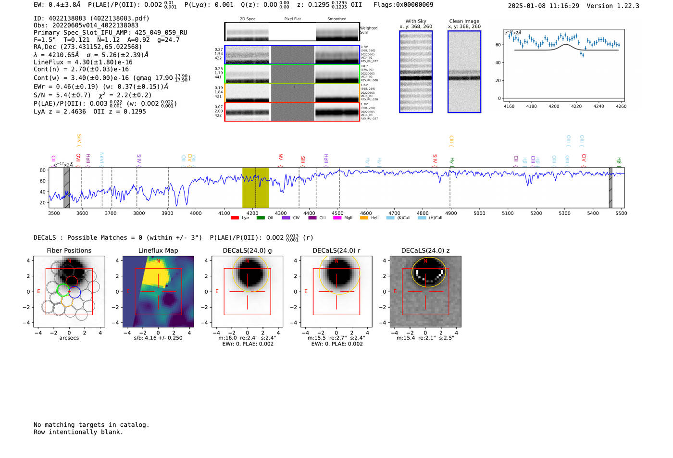Image resolution: width=673 pixels, height=458 pixels.
Task: Click the NeVI line marker label
Action: pos(101,159)
